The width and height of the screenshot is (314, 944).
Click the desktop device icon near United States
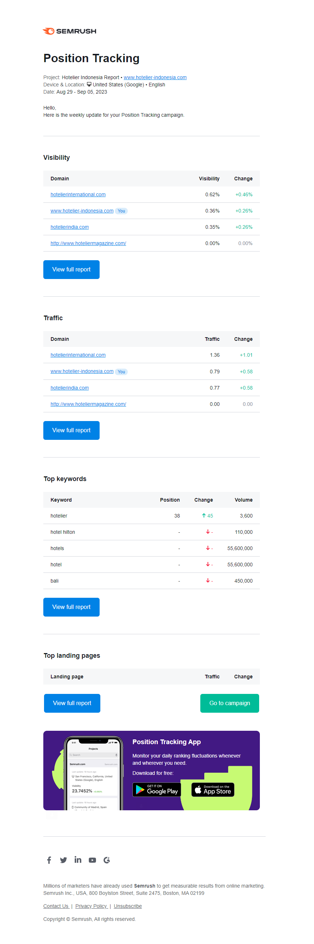click(89, 84)
